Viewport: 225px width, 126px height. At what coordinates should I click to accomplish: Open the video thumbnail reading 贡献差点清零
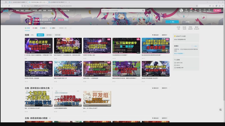click(x=39, y=46)
